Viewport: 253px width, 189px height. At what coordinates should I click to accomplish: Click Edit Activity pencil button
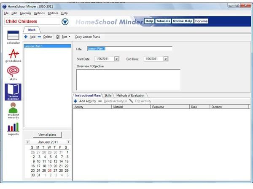140,101
